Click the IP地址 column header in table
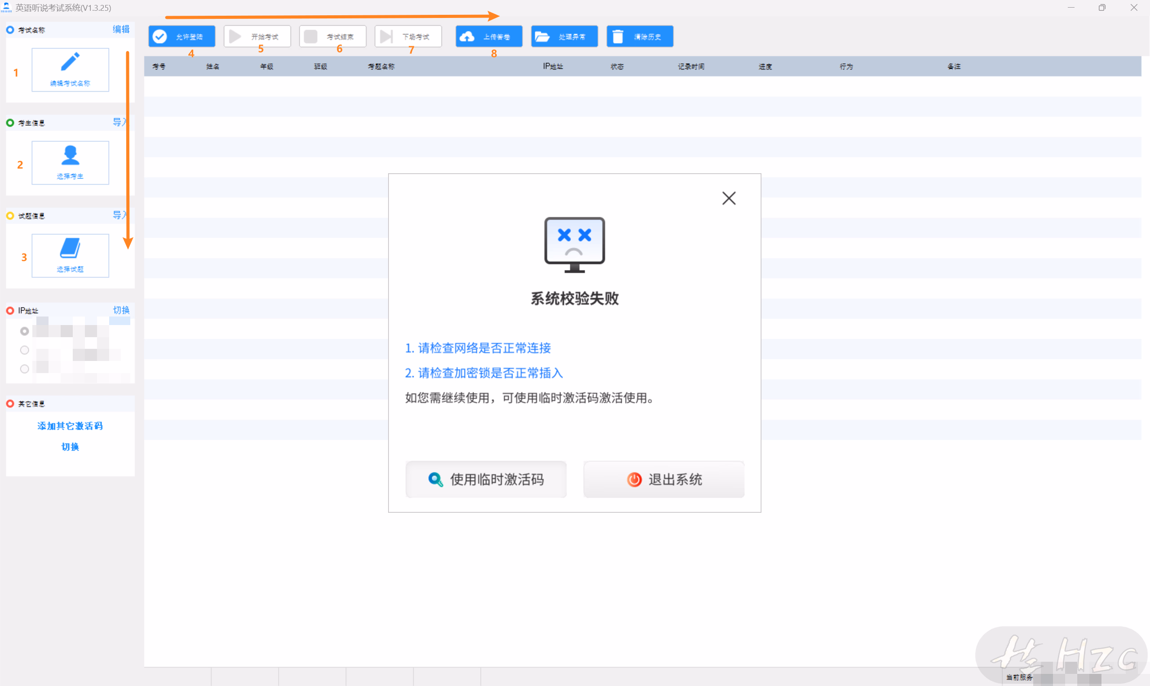This screenshot has width=1150, height=686. [x=553, y=66]
